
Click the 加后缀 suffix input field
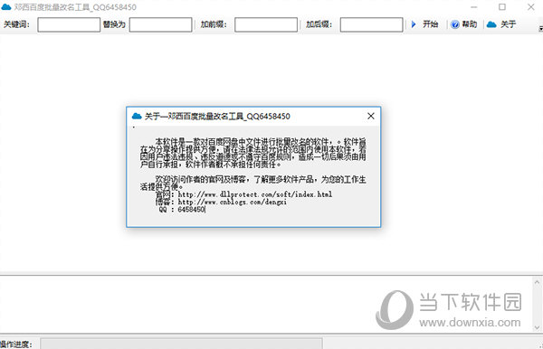click(372, 25)
